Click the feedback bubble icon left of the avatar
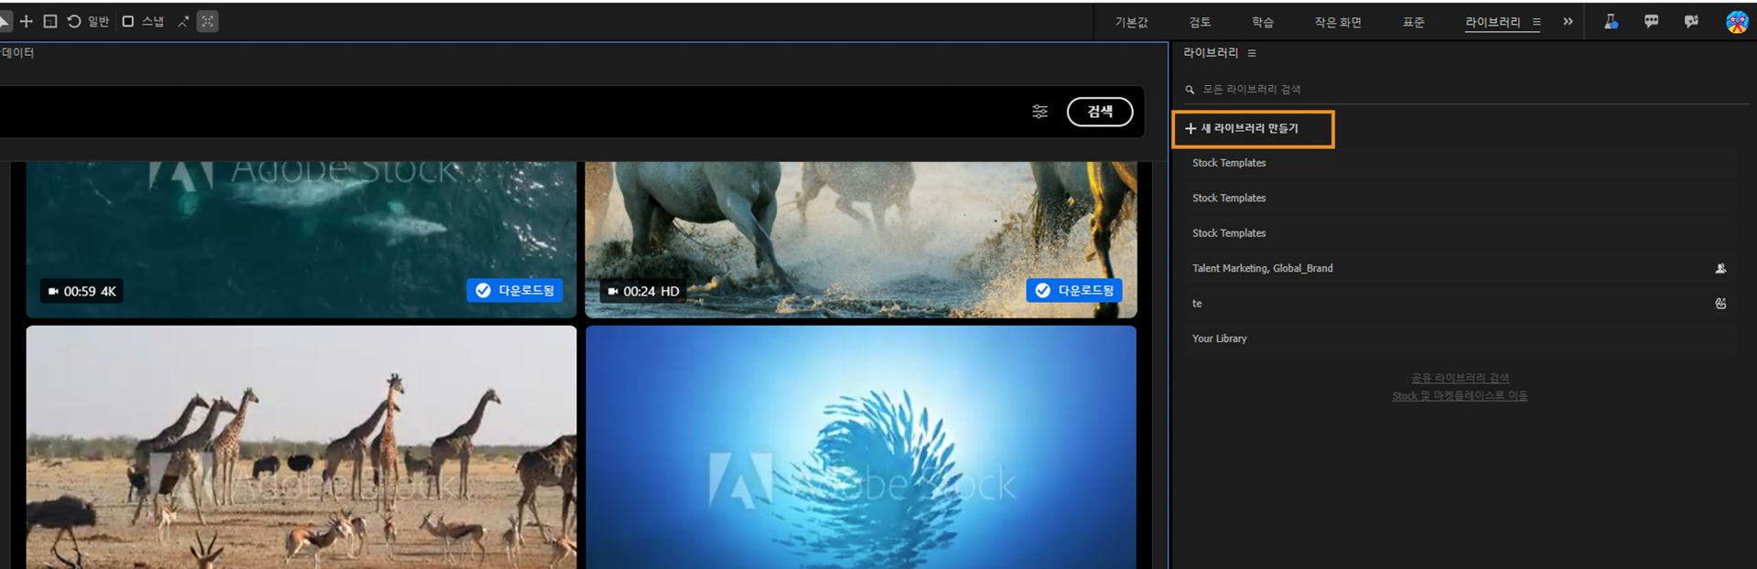 pos(1691,21)
